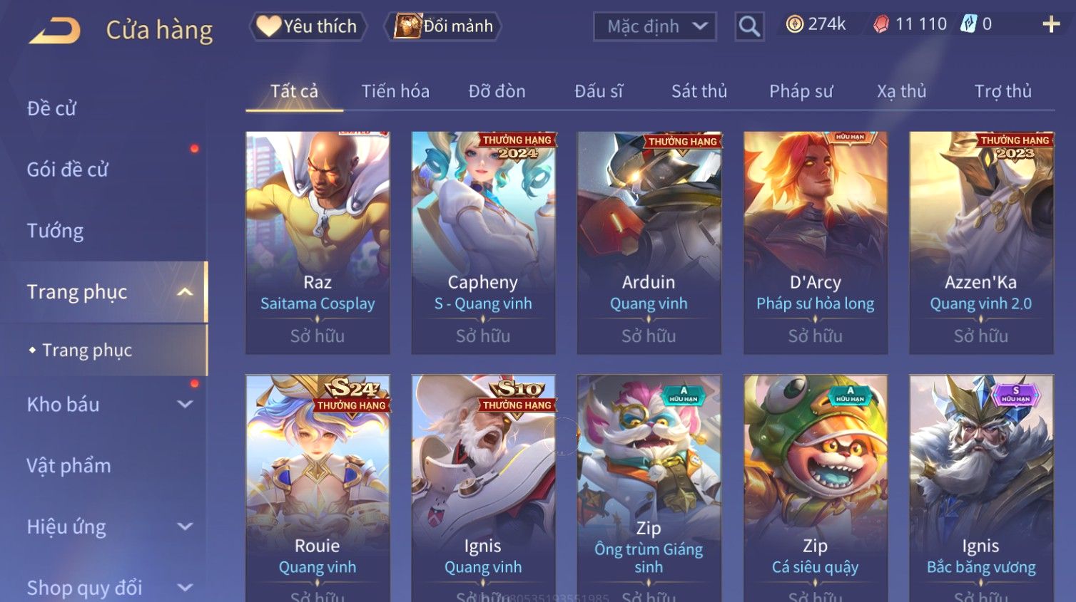Open the Mặc định sort dropdown

point(655,26)
